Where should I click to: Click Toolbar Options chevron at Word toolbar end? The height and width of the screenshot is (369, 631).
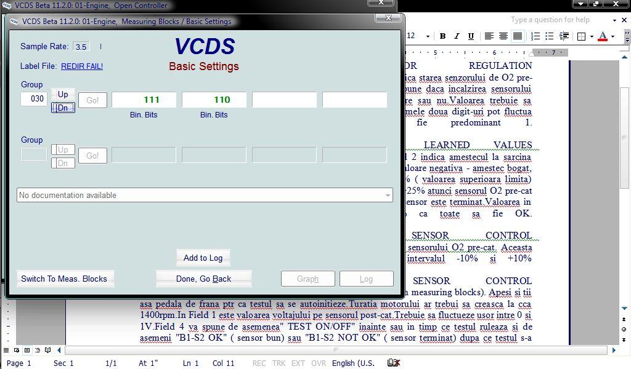coord(627,36)
